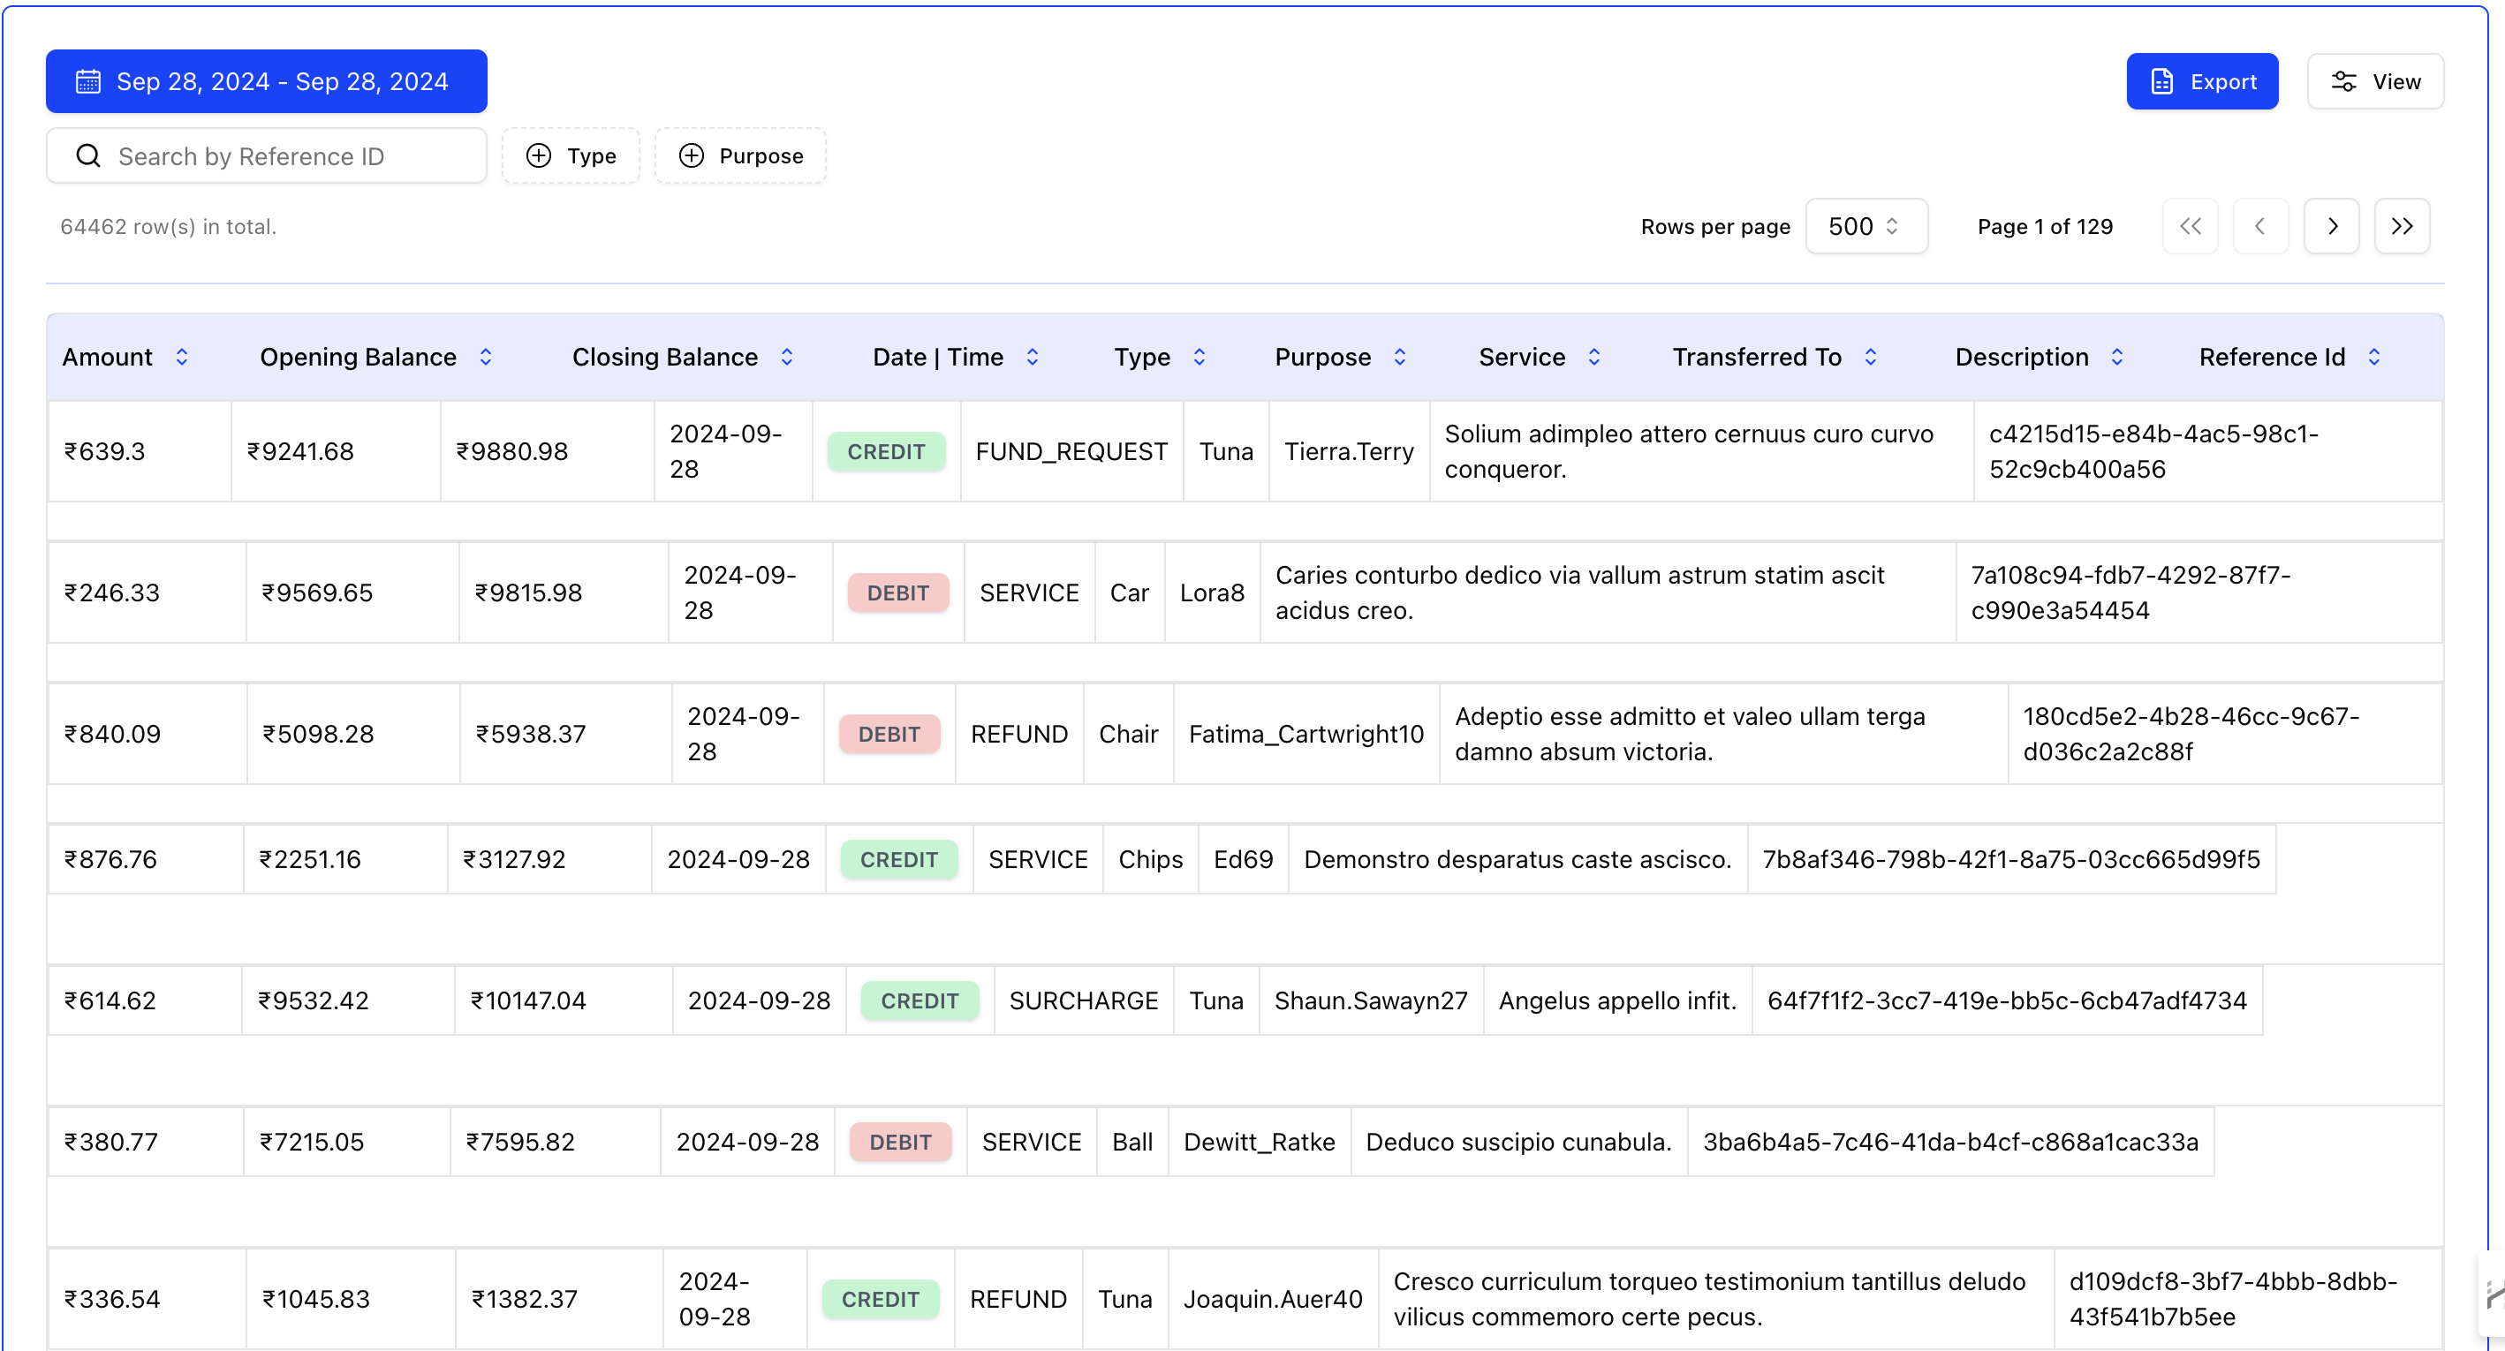
Task: Click the Chips service cell
Action: pyautogui.click(x=1150, y=860)
